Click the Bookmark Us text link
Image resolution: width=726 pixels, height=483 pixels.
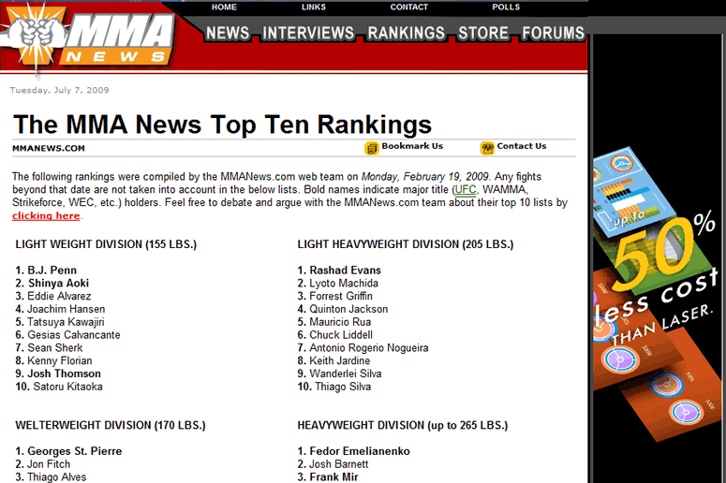[412, 146]
